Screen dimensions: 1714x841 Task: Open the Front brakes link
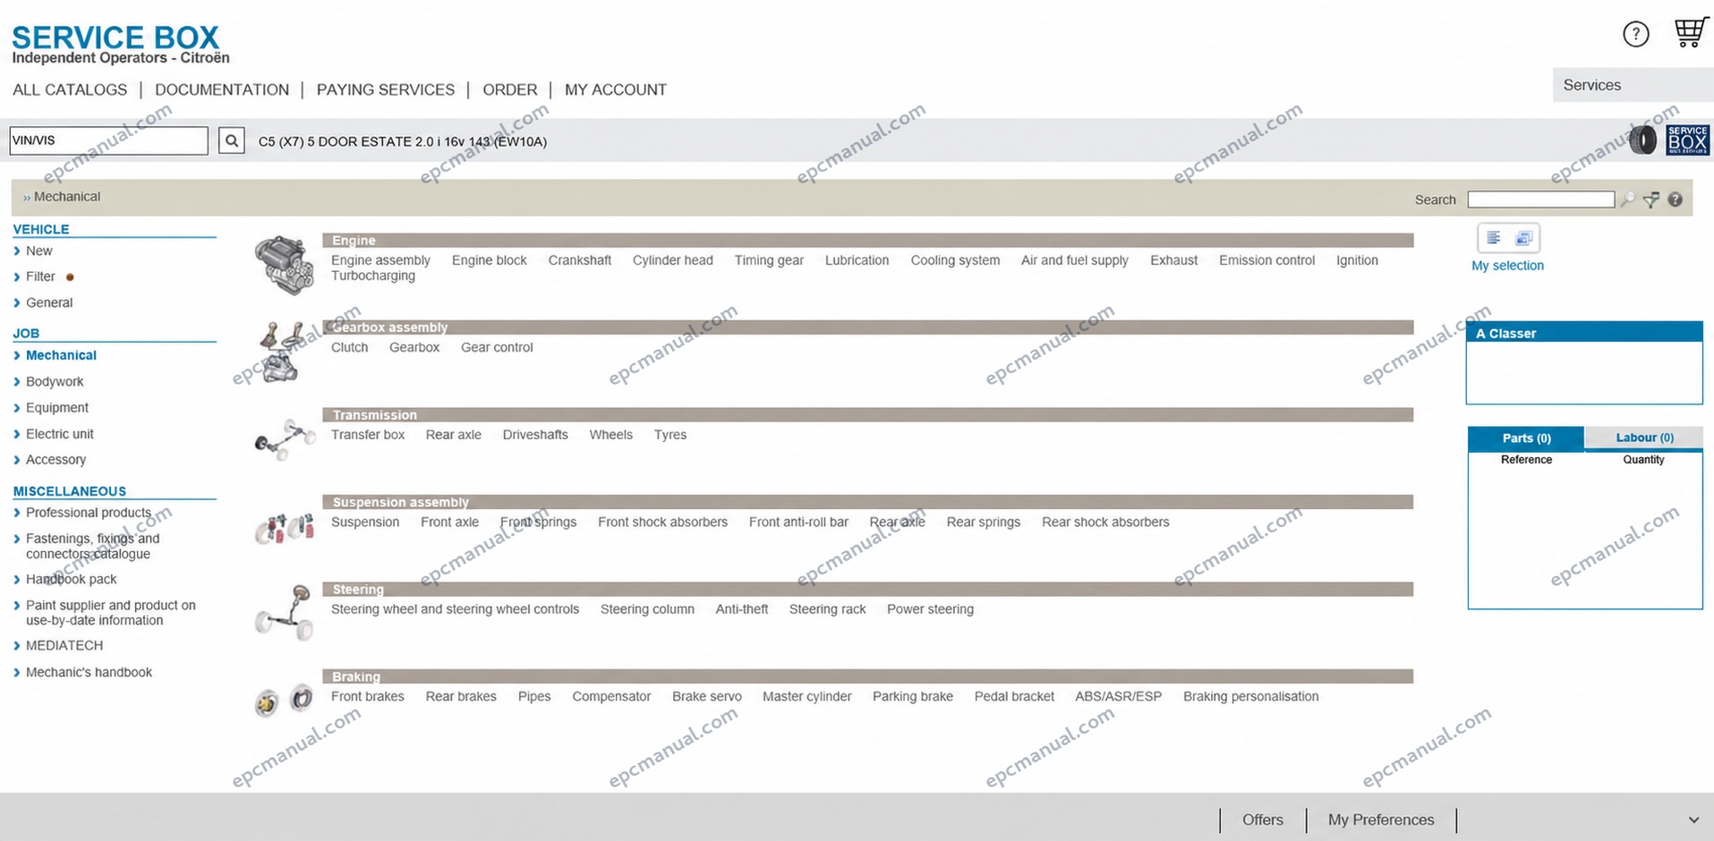[x=367, y=696]
